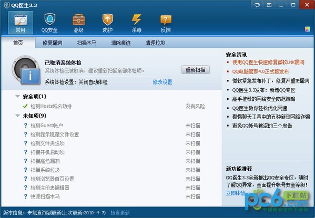Click question mark icon beside 检测文件夹选项
315x218 pixels.
click(26, 143)
